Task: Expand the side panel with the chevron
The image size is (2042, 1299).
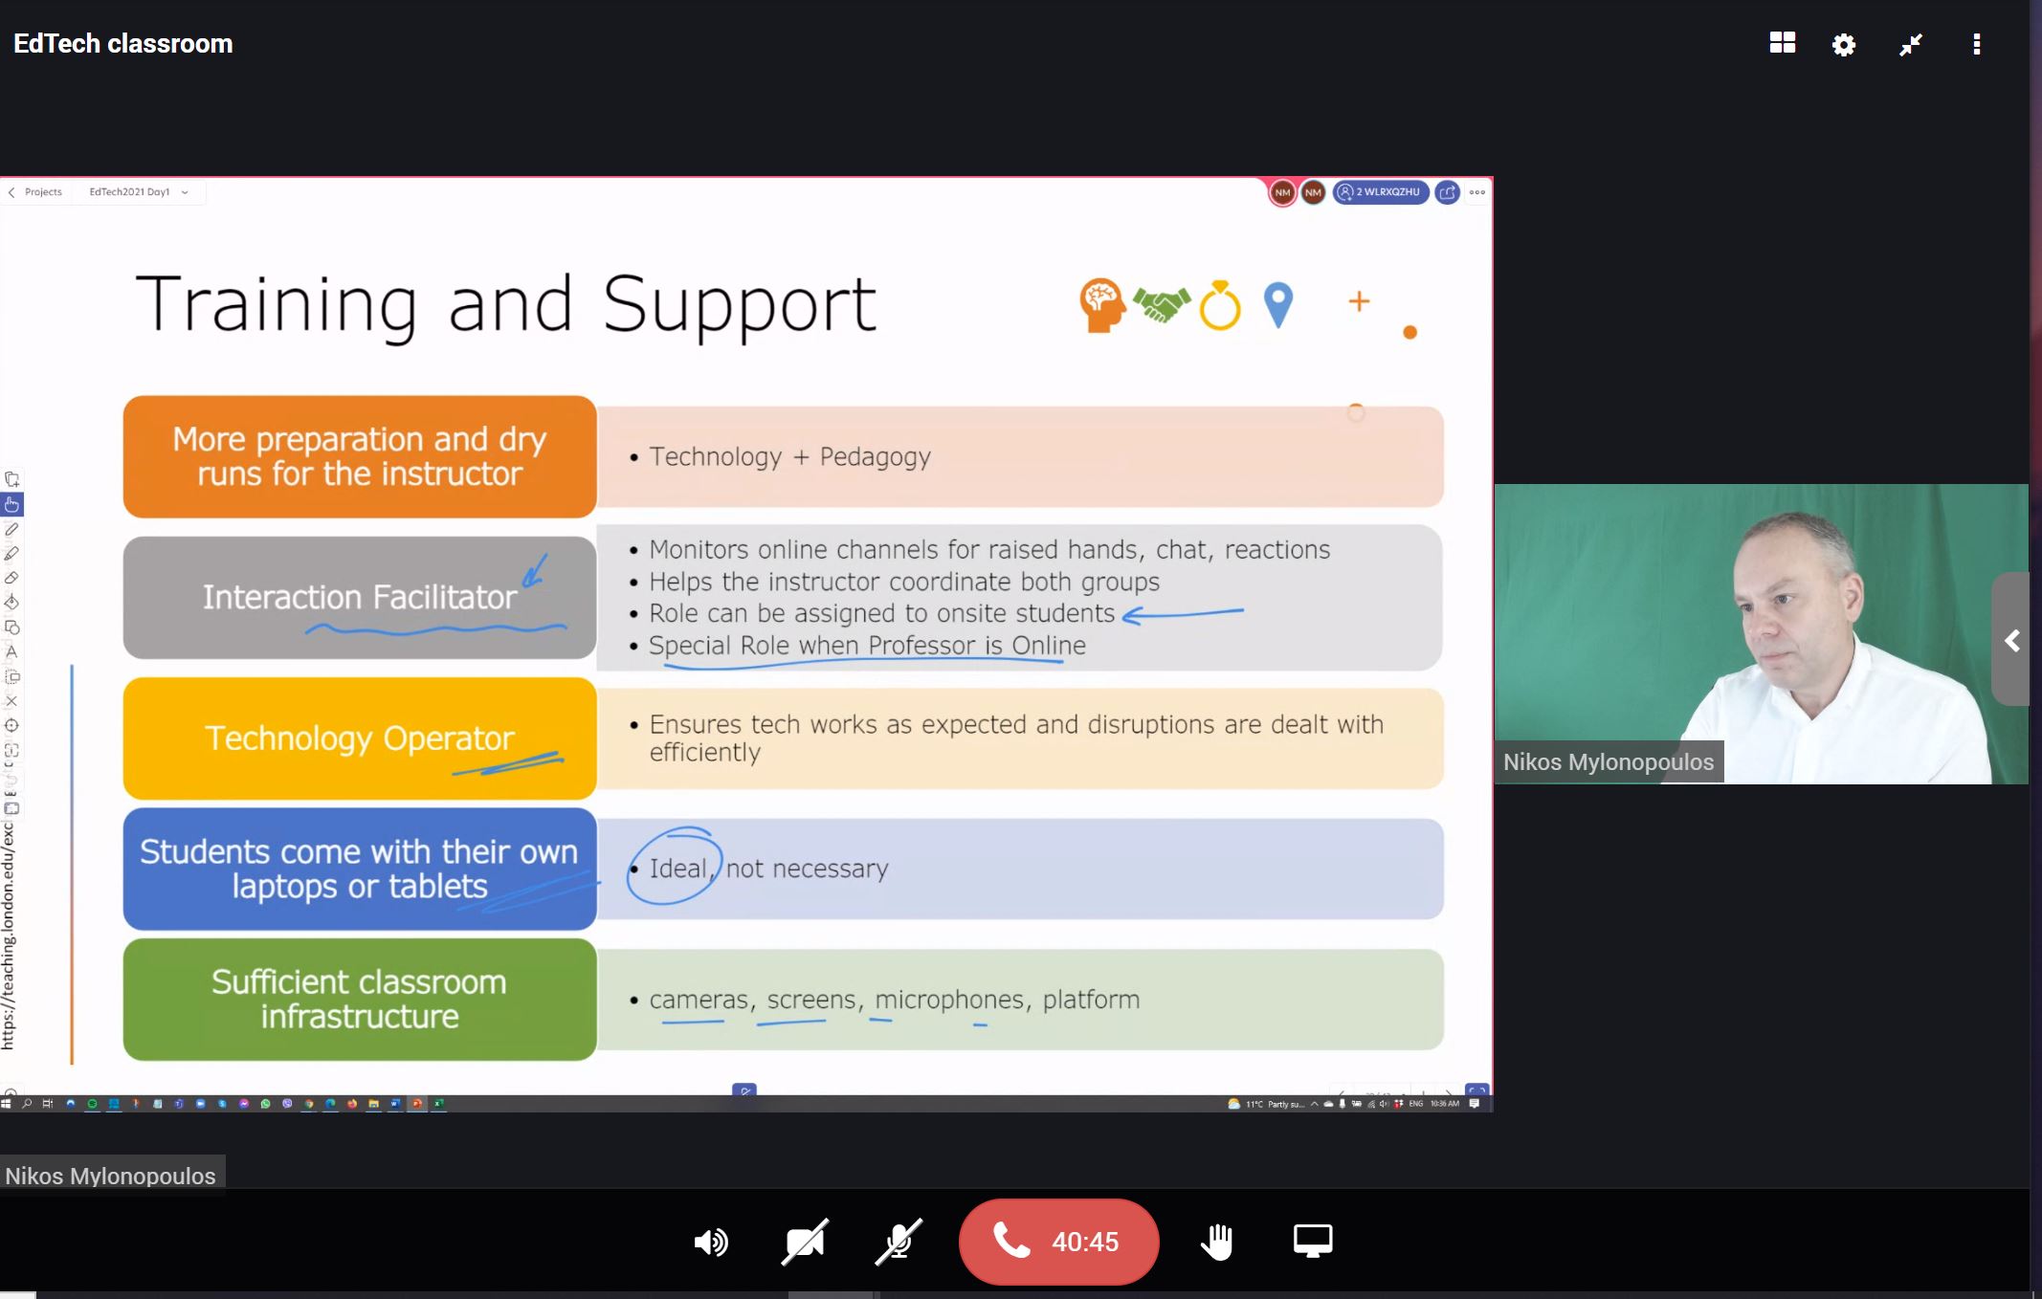Action: tap(2012, 640)
